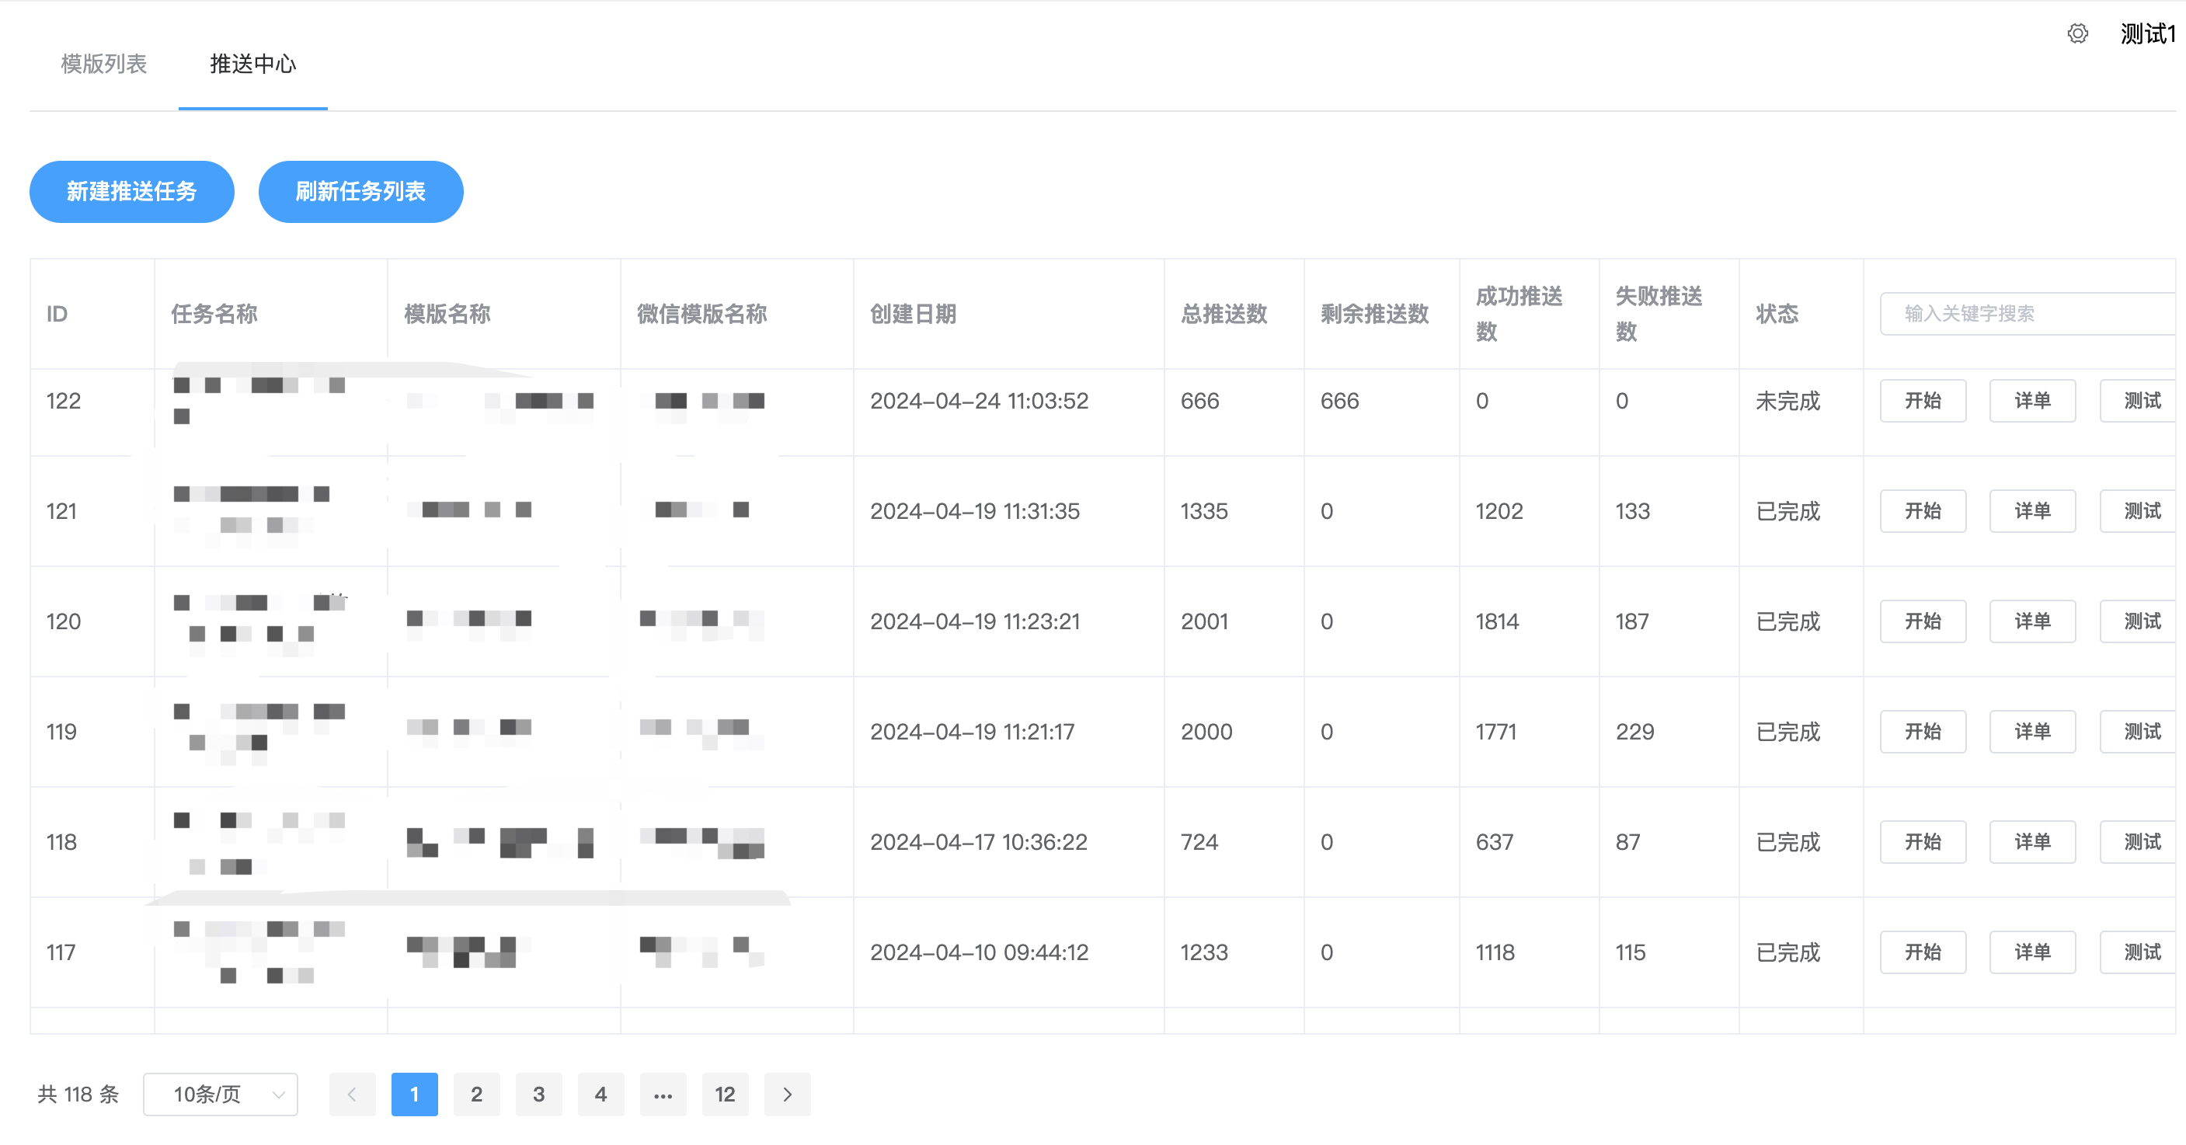This screenshot has width=2186, height=1145.
Task: Click the date 2024-04-10 09:44:12
Action: coord(980,952)
